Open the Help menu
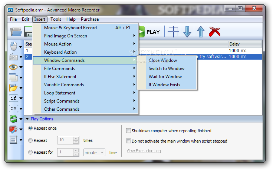 point(71,19)
